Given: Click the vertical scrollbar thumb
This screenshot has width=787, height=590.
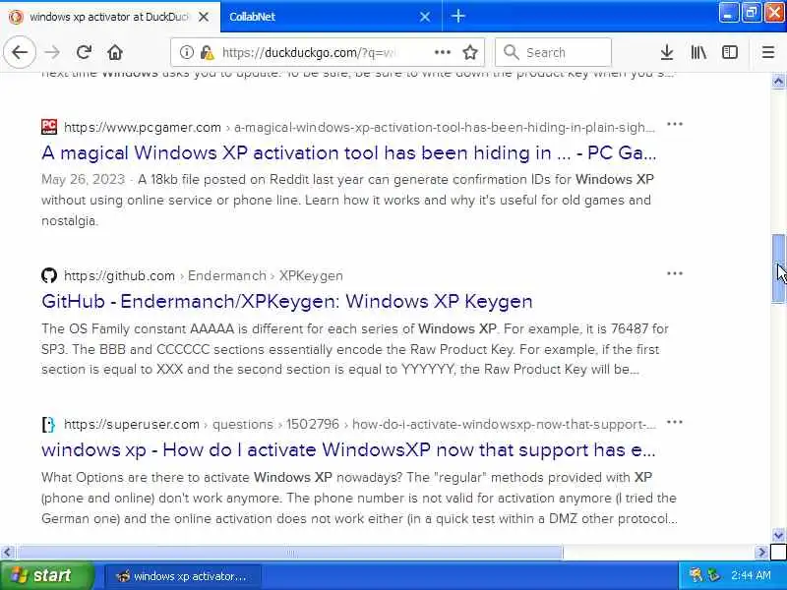Looking at the screenshot, I should pyautogui.click(x=778, y=268).
